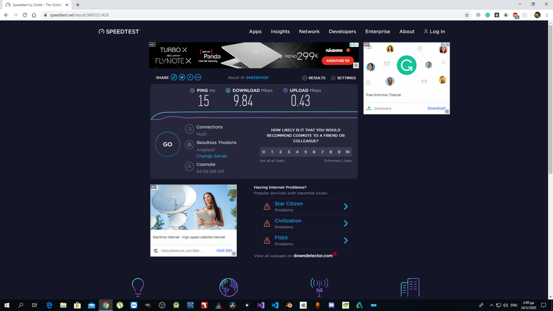553x311 pixels.
Task: Open Star Citizen outage link
Action: point(289,203)
